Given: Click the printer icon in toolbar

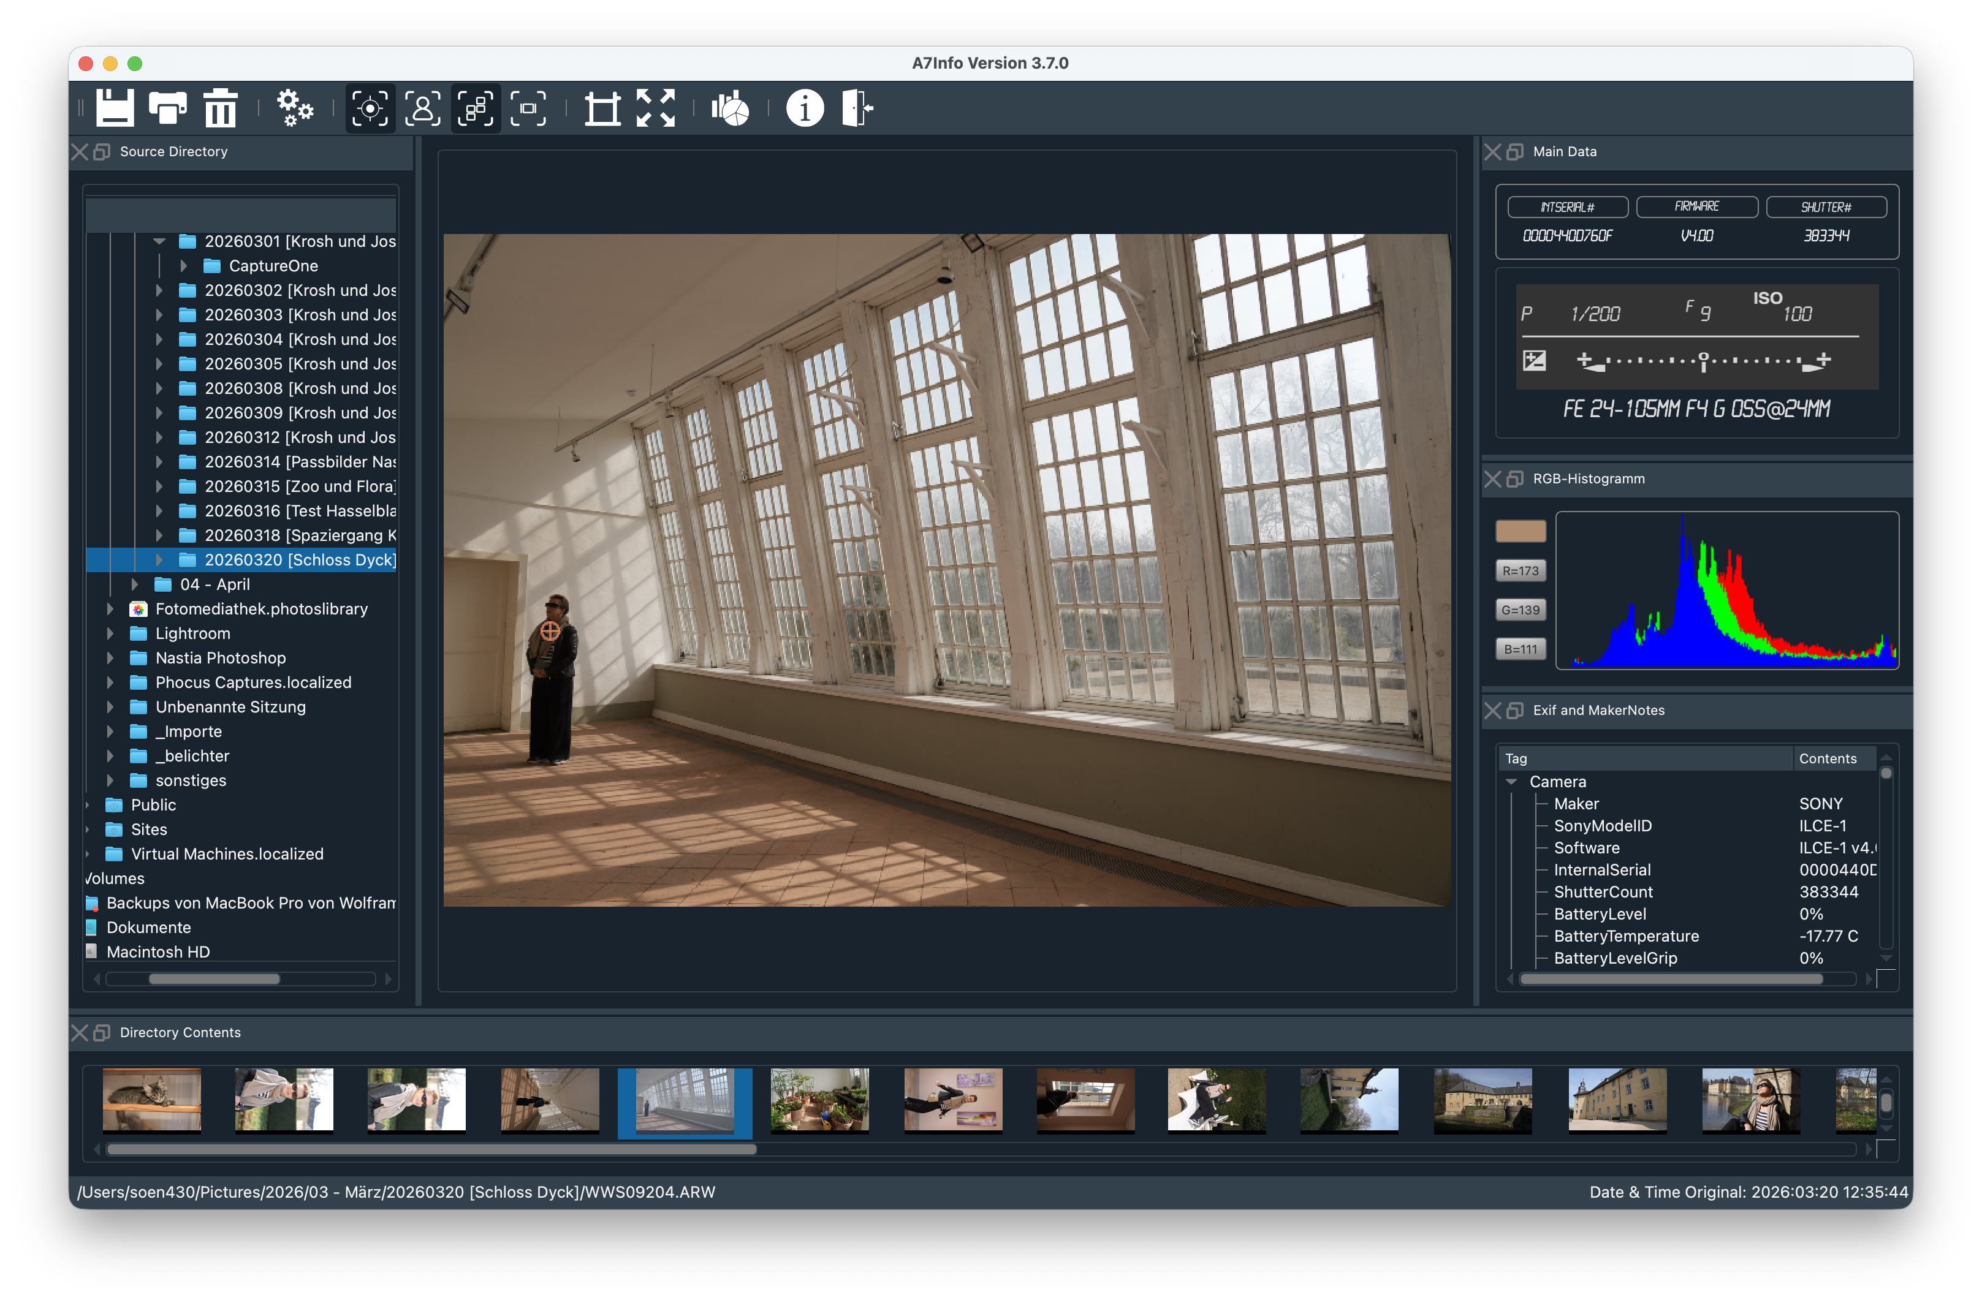Looking at the screenshot, I should (x=167, y=108).
